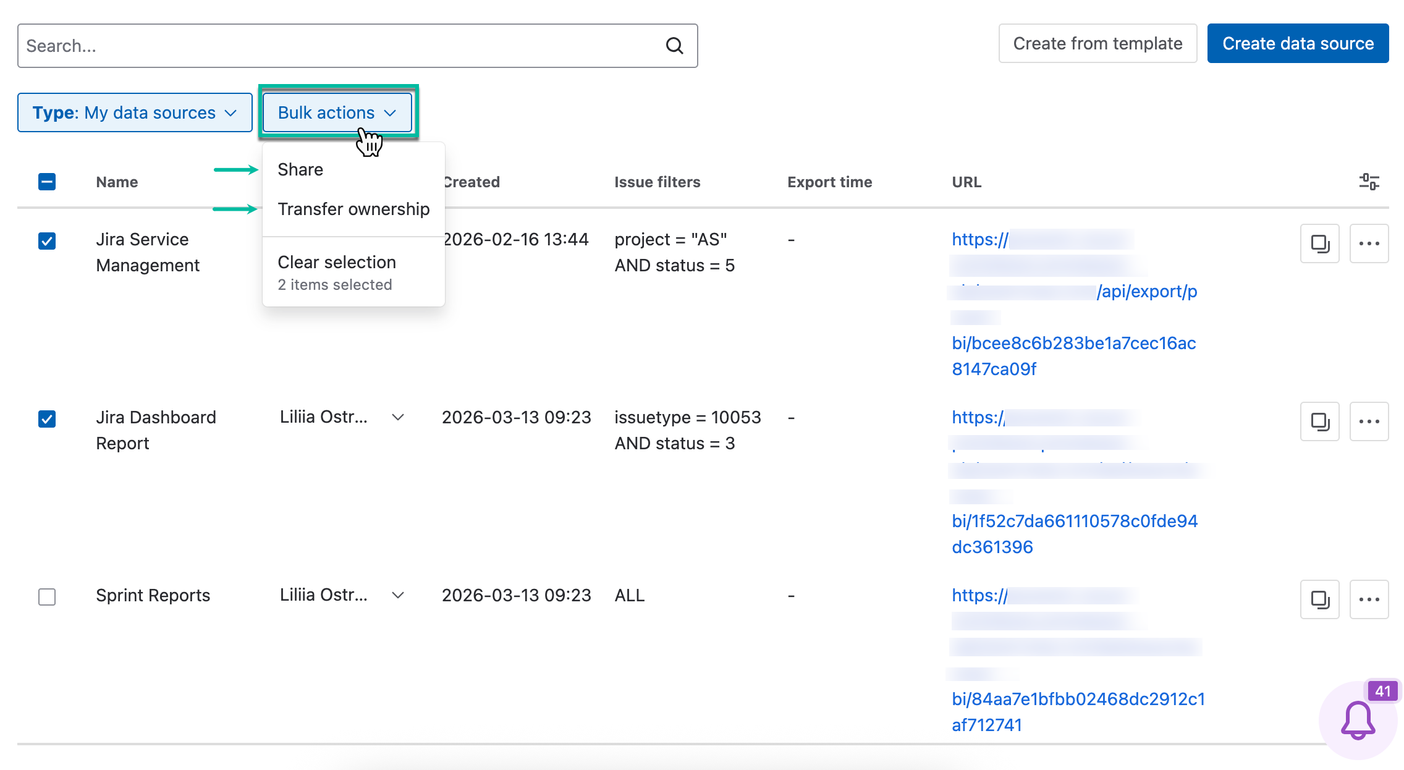Open more options for Sprint Reports

coord(1369,599)
